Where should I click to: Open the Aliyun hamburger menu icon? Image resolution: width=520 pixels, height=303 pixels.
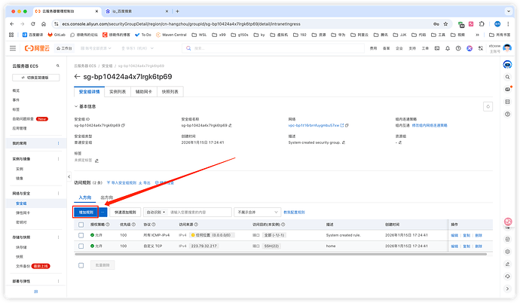point(13,48)
